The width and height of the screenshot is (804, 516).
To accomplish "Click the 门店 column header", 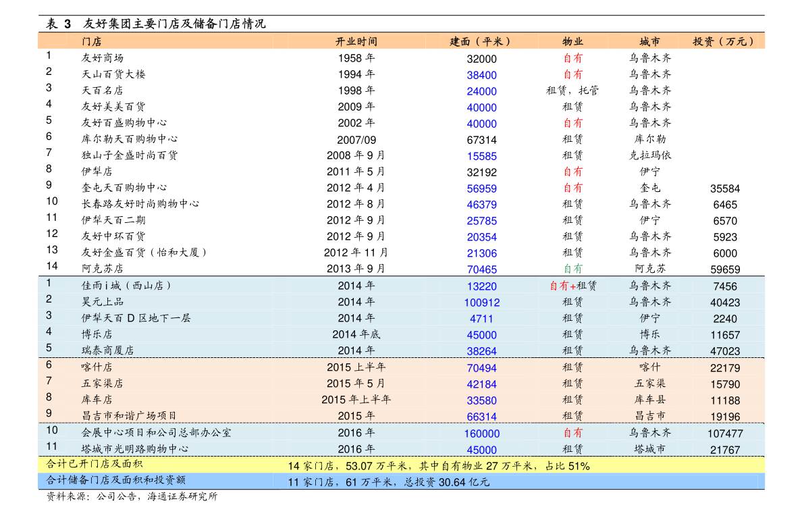I will point(91,42).
